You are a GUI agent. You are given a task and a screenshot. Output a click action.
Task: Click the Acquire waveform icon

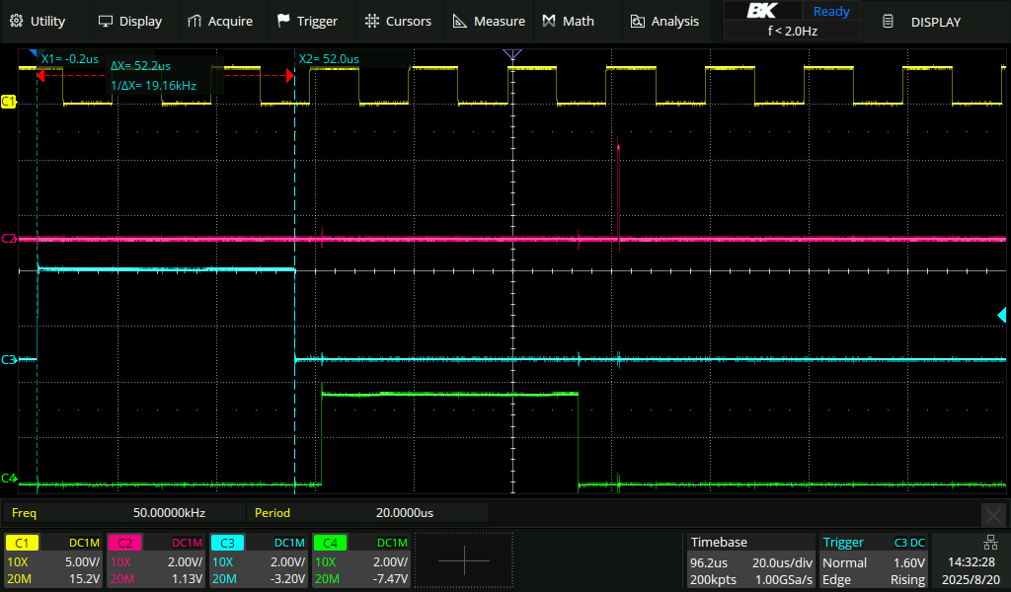pyautogui.click(x=194, y=22)
